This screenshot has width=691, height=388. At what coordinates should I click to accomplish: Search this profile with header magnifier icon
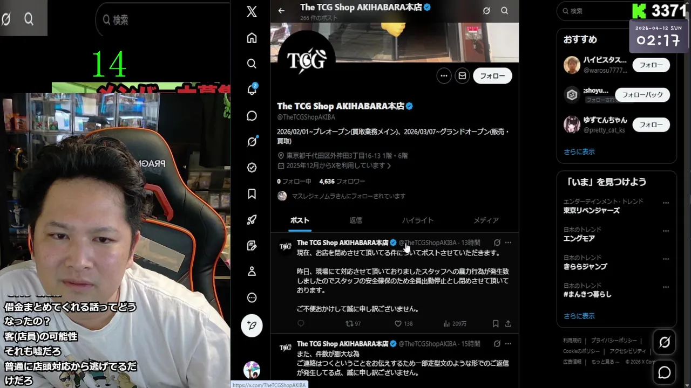click(504, 11)
